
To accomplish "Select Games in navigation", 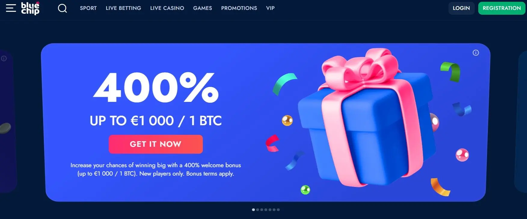I will (x=203, y=8).
